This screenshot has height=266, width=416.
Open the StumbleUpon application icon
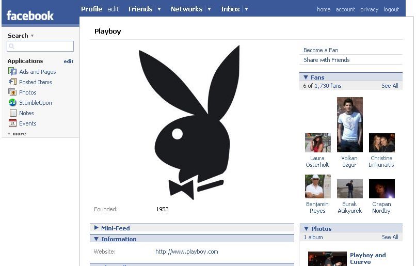13,103
